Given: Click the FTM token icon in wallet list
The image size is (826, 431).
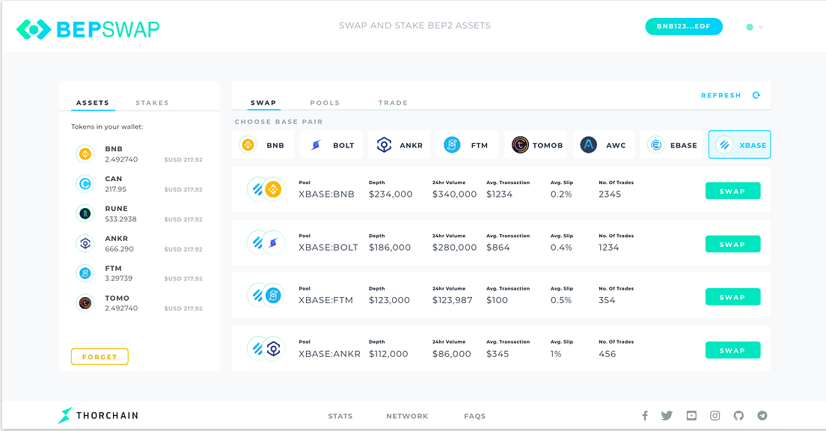Looking at the screenshot, I should [85, 273].
